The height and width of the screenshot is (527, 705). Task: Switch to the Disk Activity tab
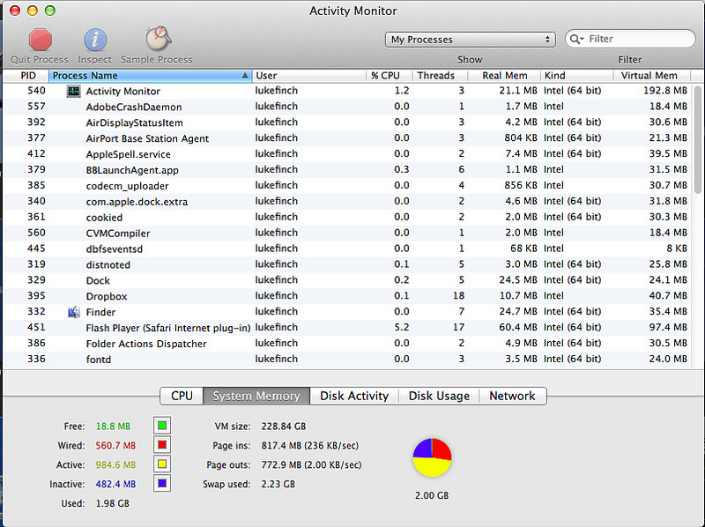click(354, 396)
